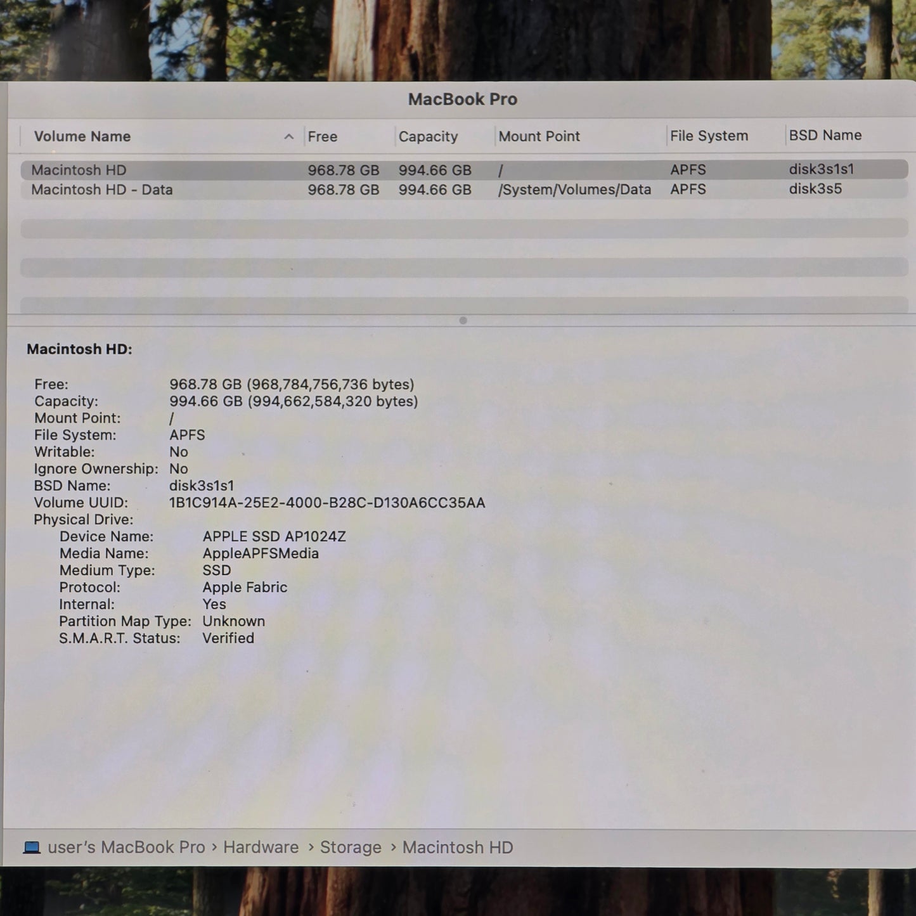Click Macintosh HD in the path bar

[457, 848]
